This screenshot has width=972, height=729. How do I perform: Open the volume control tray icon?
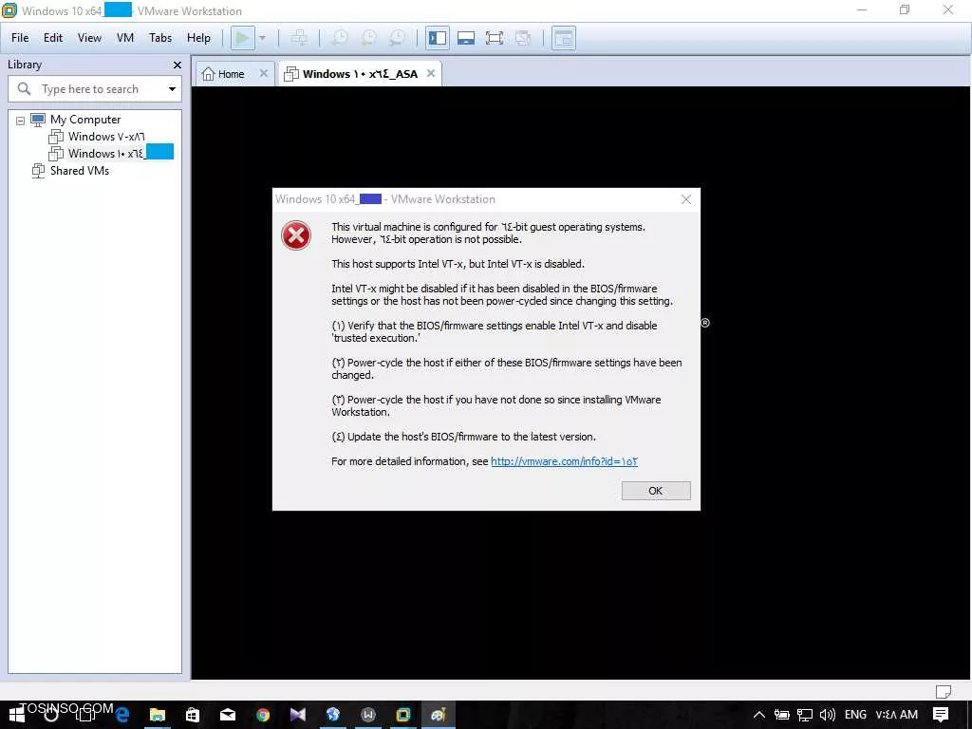(x=828, y=715)
